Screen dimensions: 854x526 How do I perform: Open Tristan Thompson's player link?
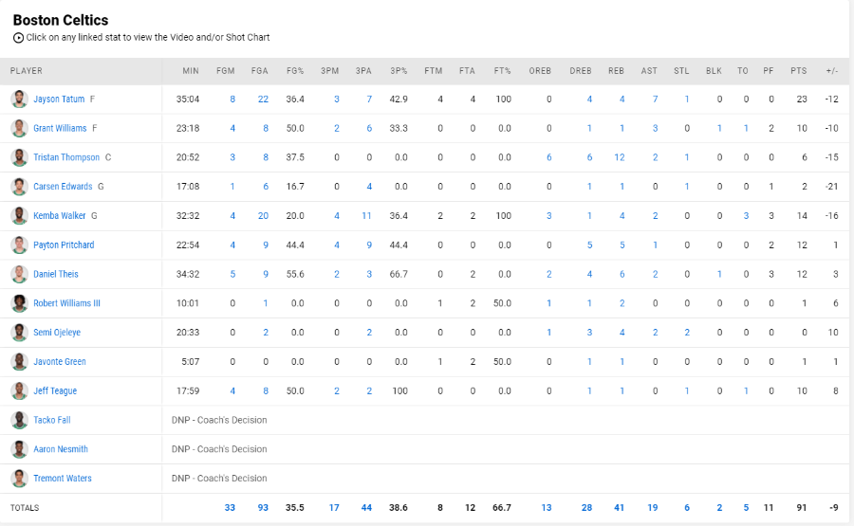(x=66, y=157)
